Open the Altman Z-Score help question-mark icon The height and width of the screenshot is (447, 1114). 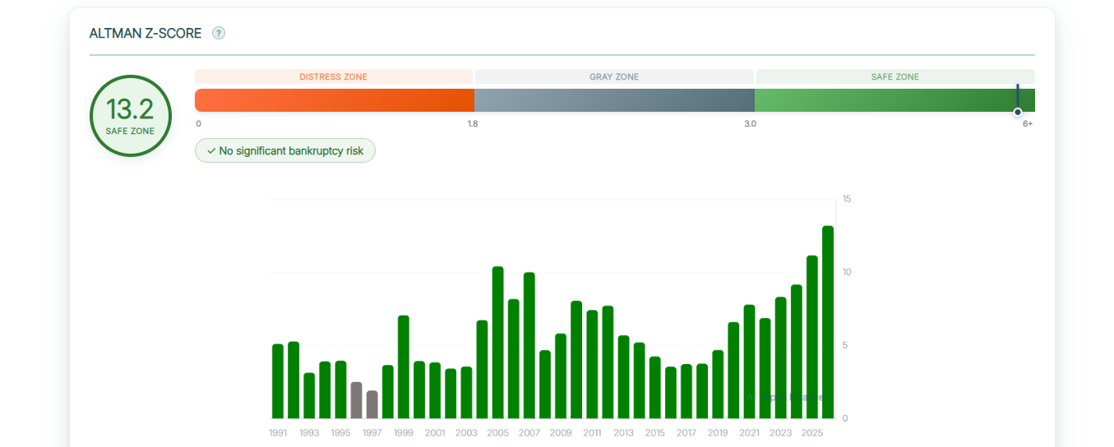(219, 33)
